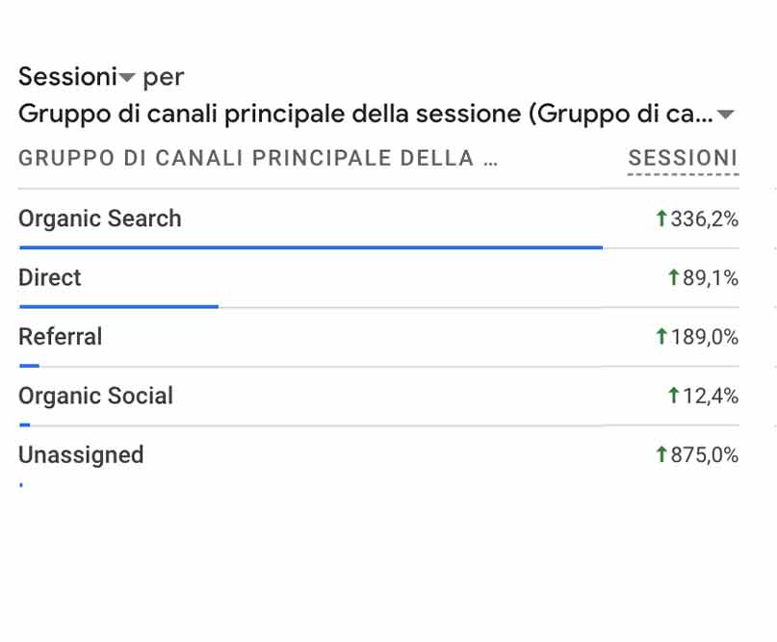The width and height of the screenshot is (777, 642).
Task: Select the Unassigned channel row label
Action: coord(81,455)
